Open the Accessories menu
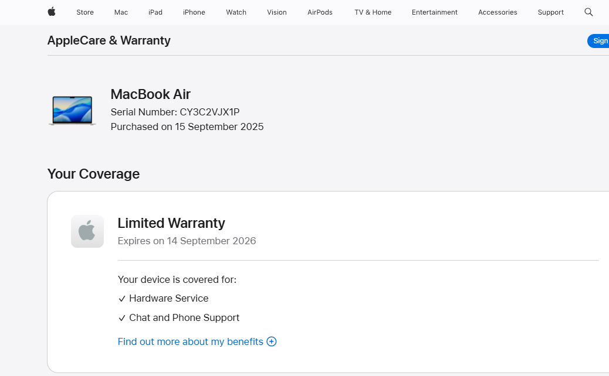 coord(498,12)
